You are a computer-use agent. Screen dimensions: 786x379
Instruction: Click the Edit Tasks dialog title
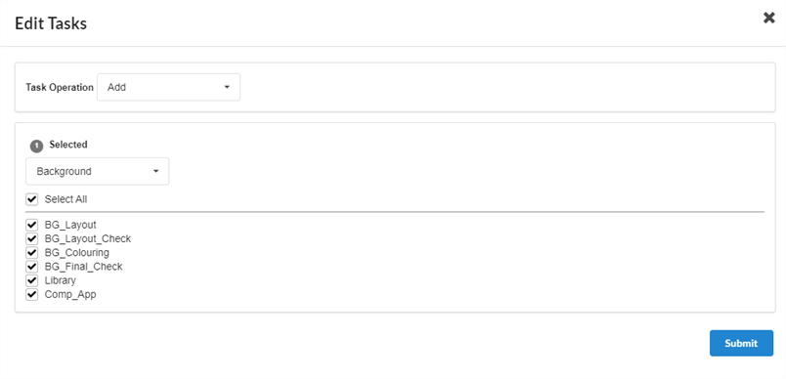[51, 23]
